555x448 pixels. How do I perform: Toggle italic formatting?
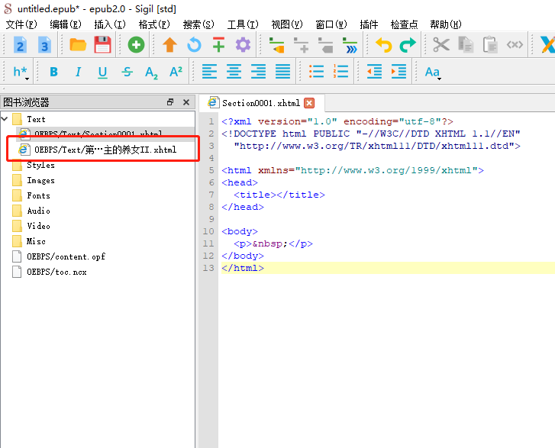click(78, 72)
